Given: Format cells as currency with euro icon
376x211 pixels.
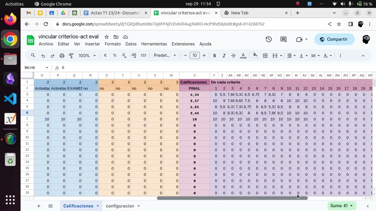Looking at the screenshot, I should [x=105, y=55].
